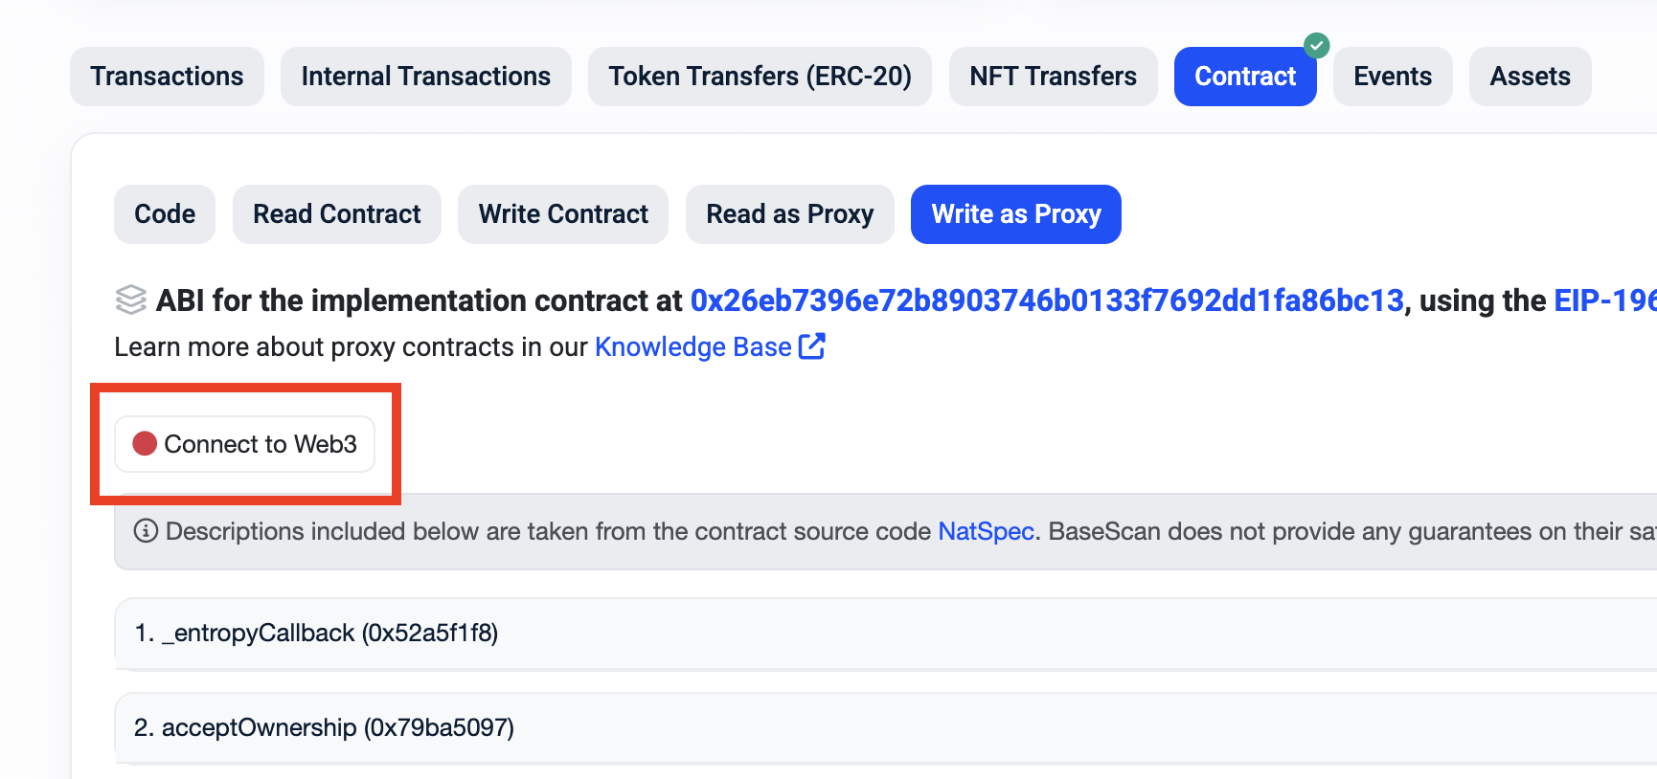
Task: Open Token Transfers (ERC-20) tab
Action: click(x=760, y=77)
